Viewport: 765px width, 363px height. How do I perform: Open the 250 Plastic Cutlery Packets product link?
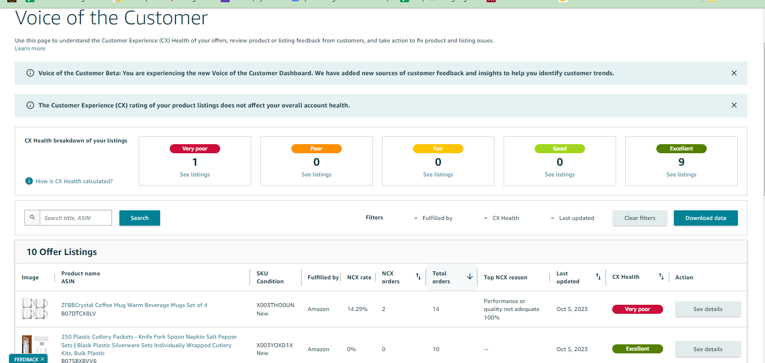click(x=149, y=345)
